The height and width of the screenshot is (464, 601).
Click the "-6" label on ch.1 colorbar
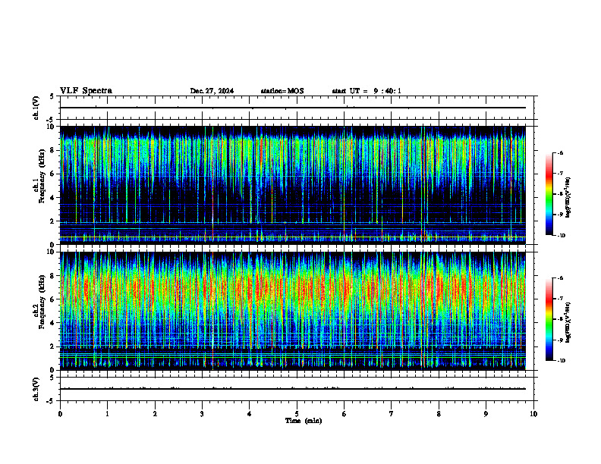click(560, 152)
